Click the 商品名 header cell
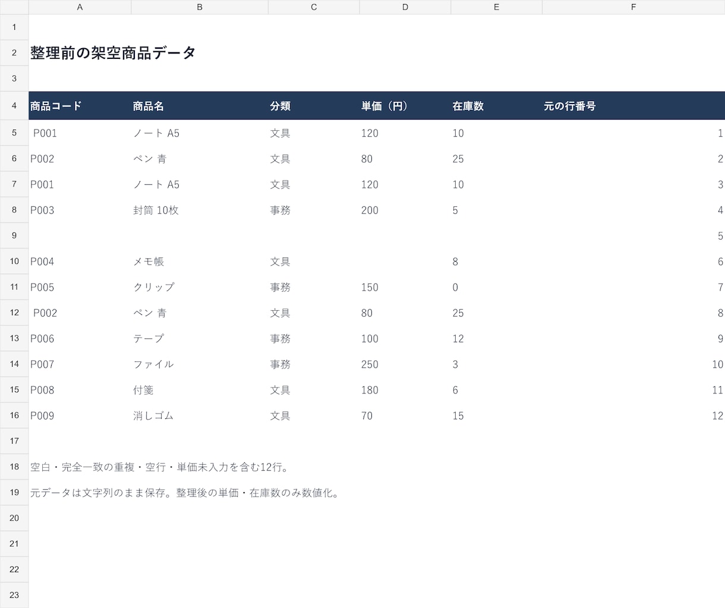This screenshot has width=725, height=608. tap(200, 106)
